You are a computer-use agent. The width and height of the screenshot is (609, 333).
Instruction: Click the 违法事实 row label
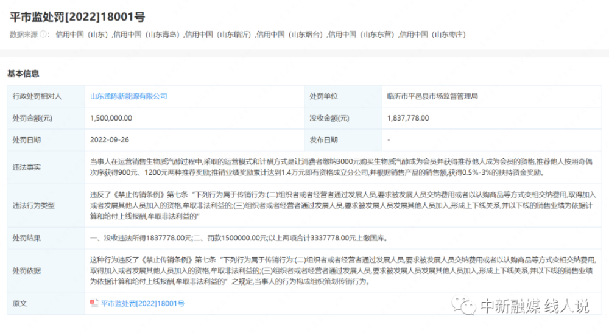26,167
